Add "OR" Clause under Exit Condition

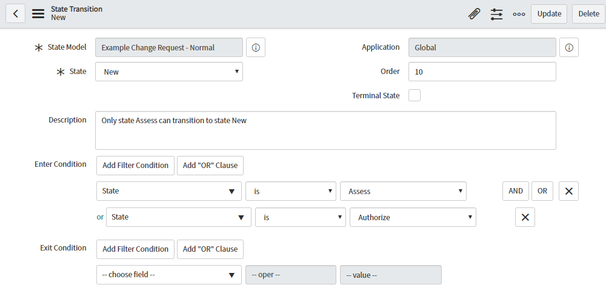tap(210, 249)
